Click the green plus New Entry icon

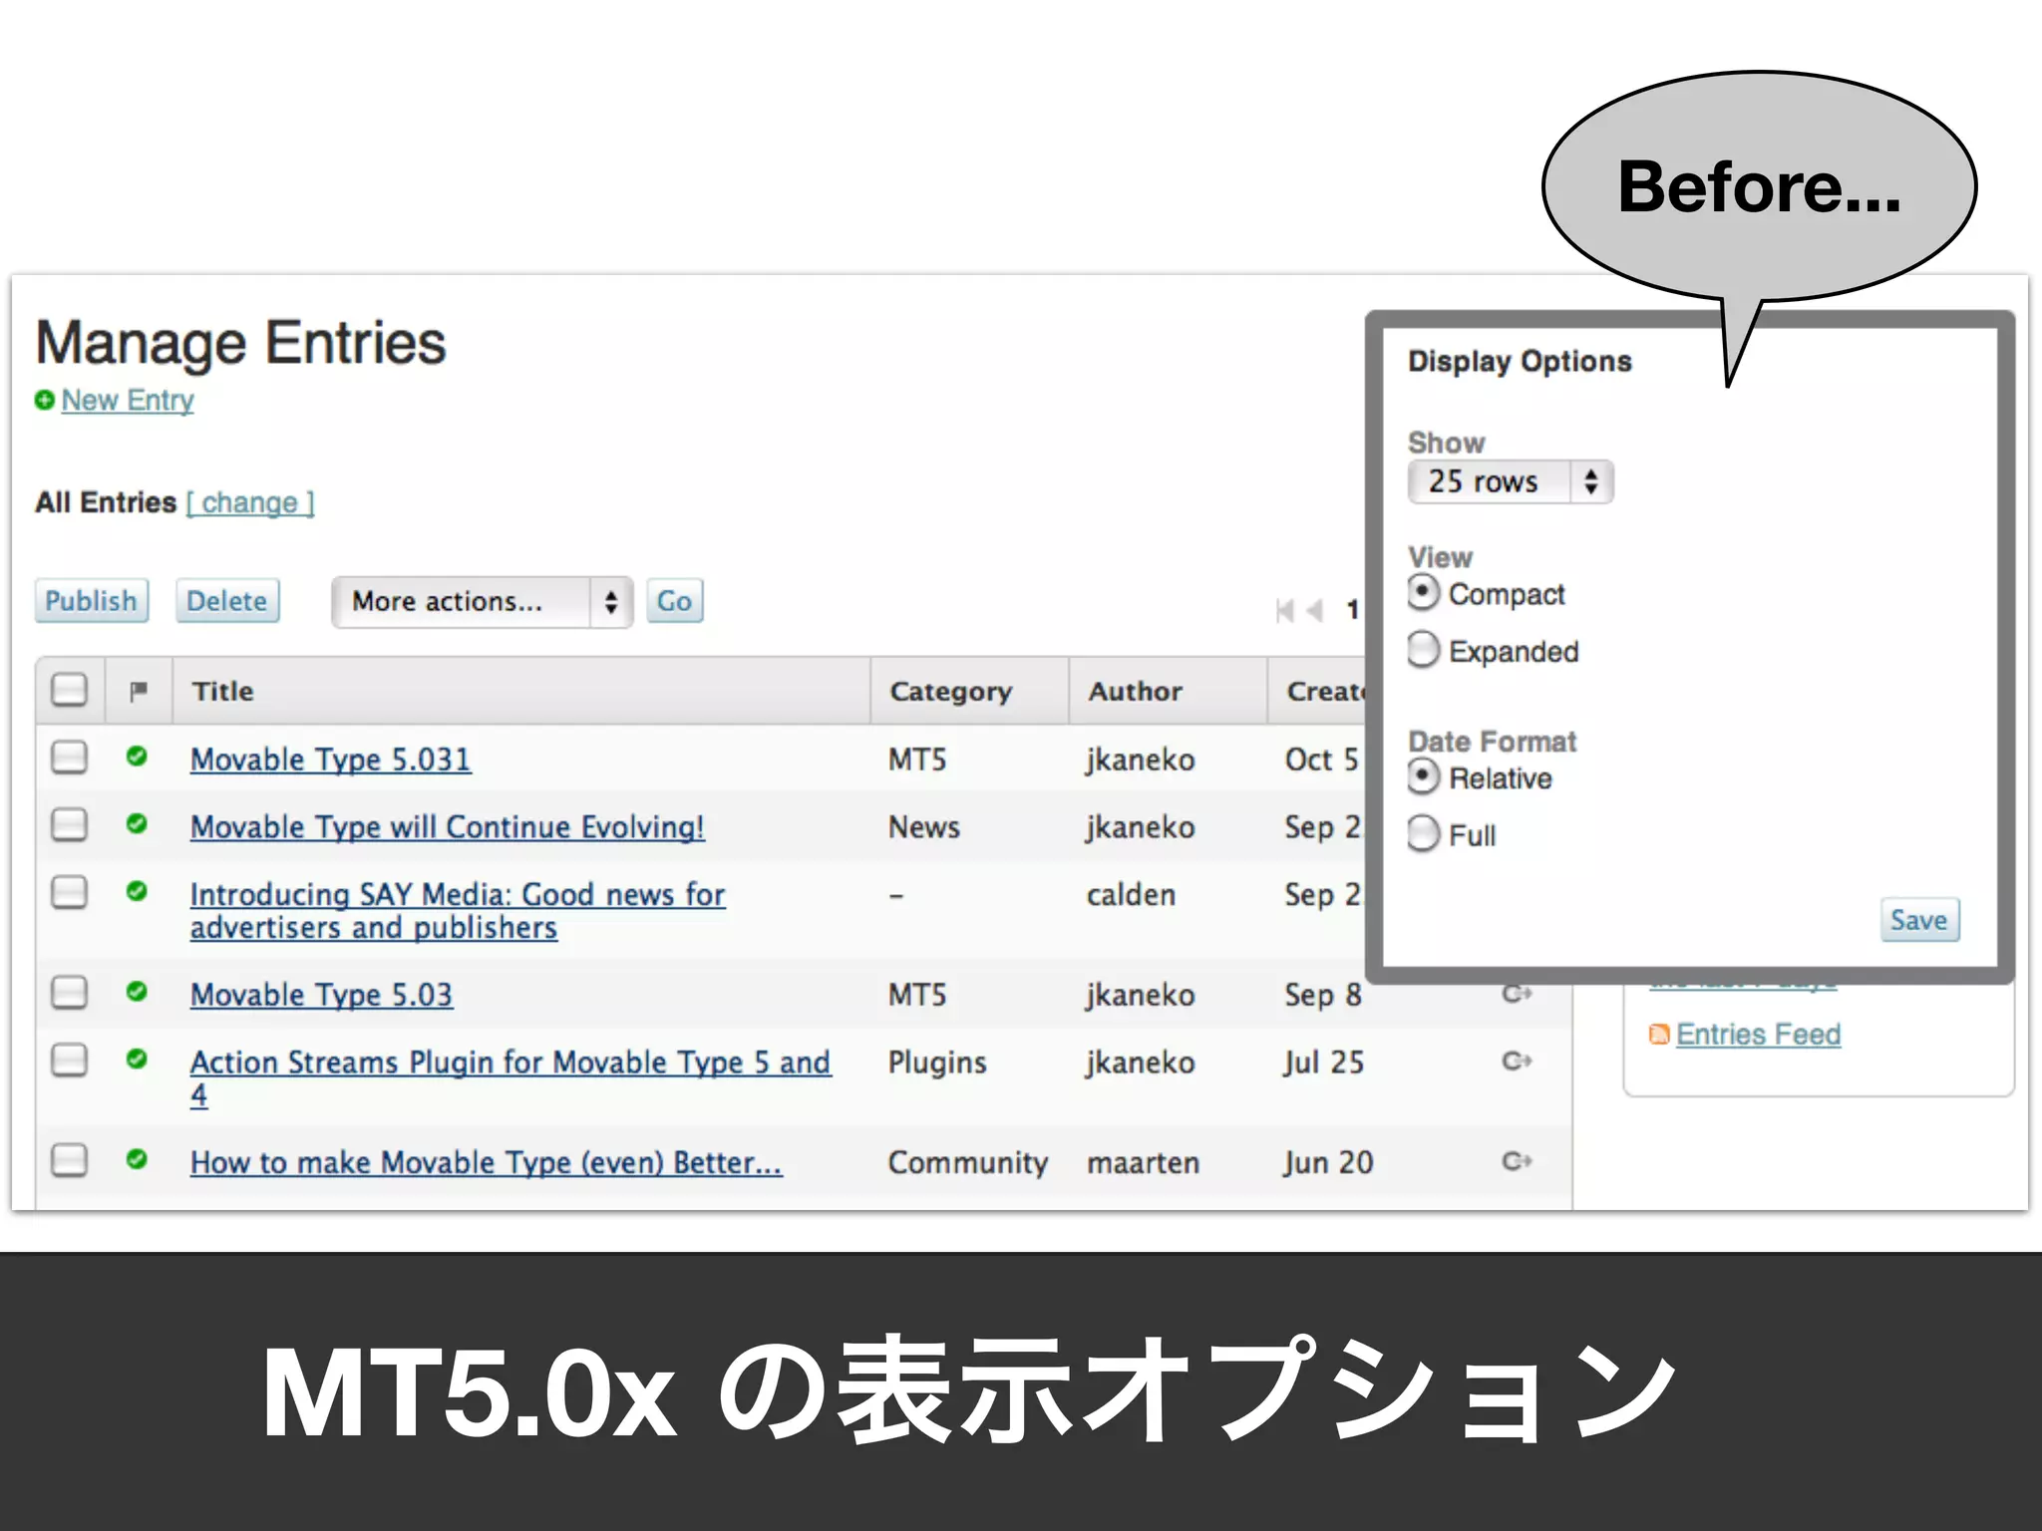tap(44, 400)
